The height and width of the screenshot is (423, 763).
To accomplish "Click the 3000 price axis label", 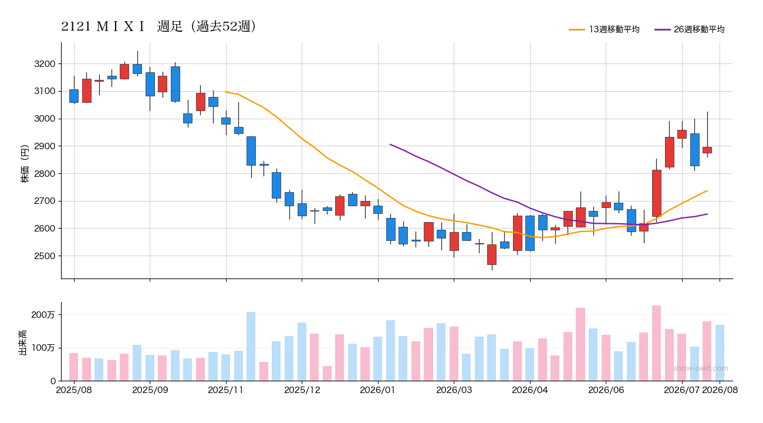I will 45,119.
